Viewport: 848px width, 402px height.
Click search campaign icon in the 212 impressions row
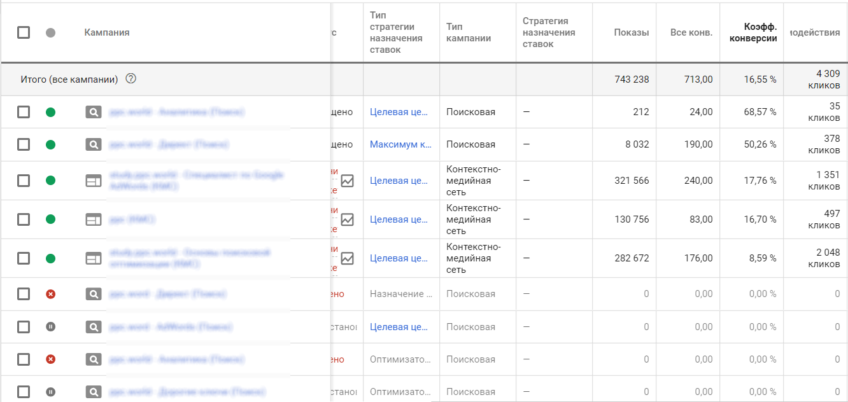click(x=94, y=112)
